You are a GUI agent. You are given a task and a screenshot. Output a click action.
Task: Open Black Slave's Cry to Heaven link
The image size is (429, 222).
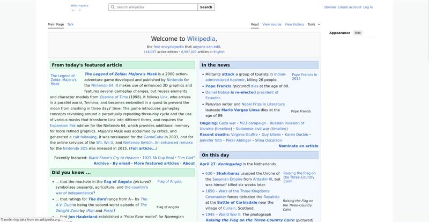click(x=114, y=158)
